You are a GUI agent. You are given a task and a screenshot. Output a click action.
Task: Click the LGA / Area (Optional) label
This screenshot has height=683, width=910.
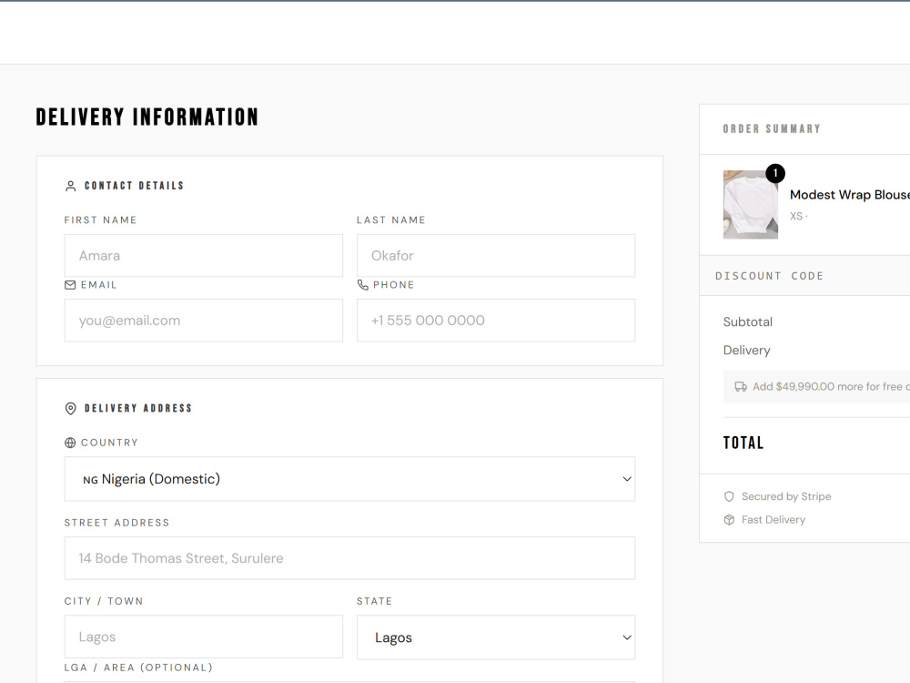pos(138,668)
